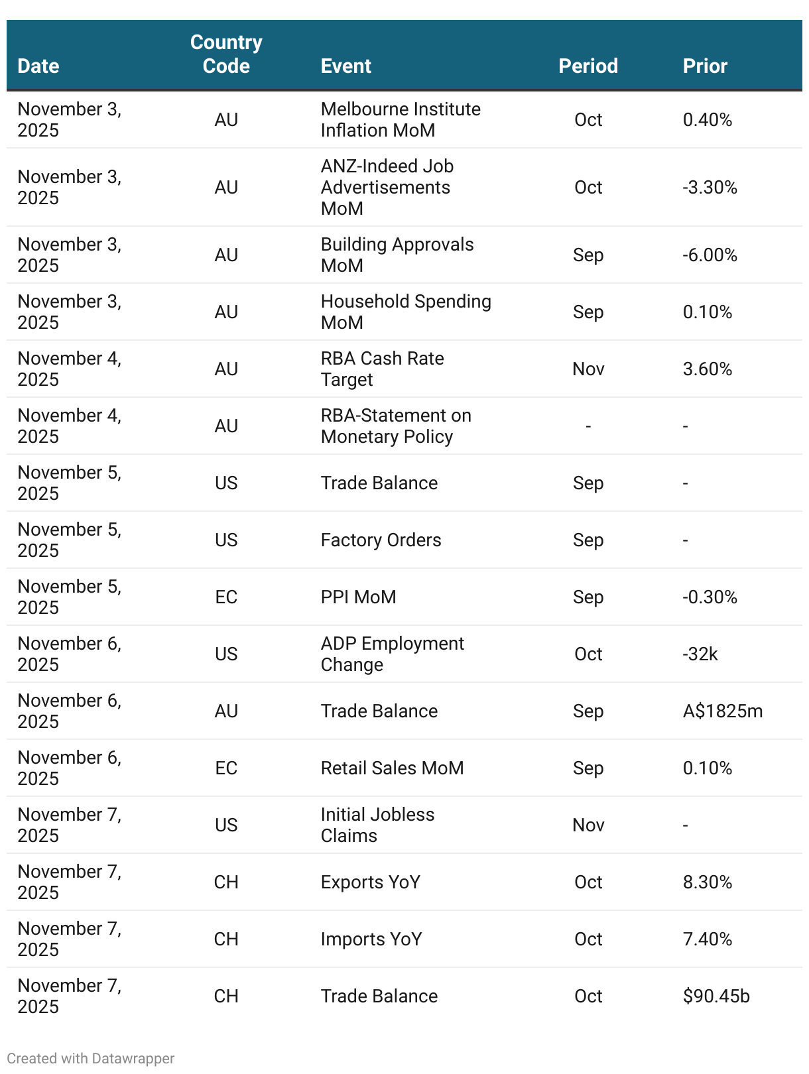Viewport: 809px width, 1074px height.
Task: Click the Period column header
Action: (588, 66)
